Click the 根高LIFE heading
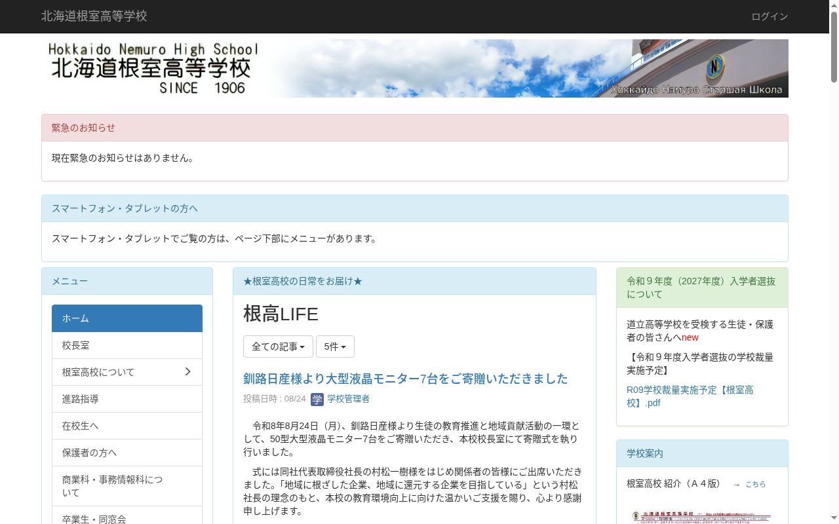The width and height of the screenshot is (839, 524). tap(281, 314)
